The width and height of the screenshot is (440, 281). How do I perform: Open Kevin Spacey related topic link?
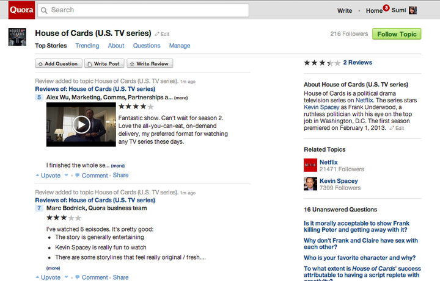tap(339, 181)
